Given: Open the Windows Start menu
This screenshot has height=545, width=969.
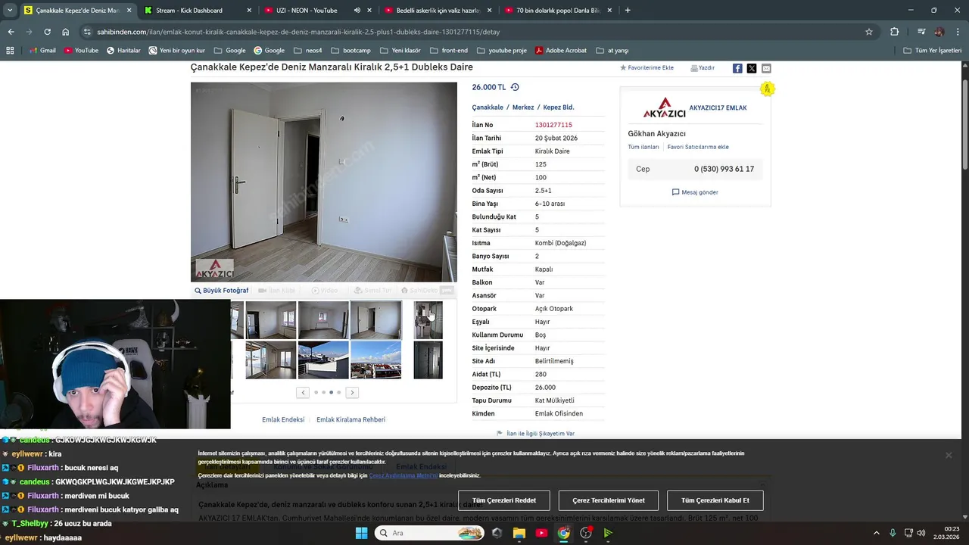Looking at the screenshot, I should click(x=361, y=533).
